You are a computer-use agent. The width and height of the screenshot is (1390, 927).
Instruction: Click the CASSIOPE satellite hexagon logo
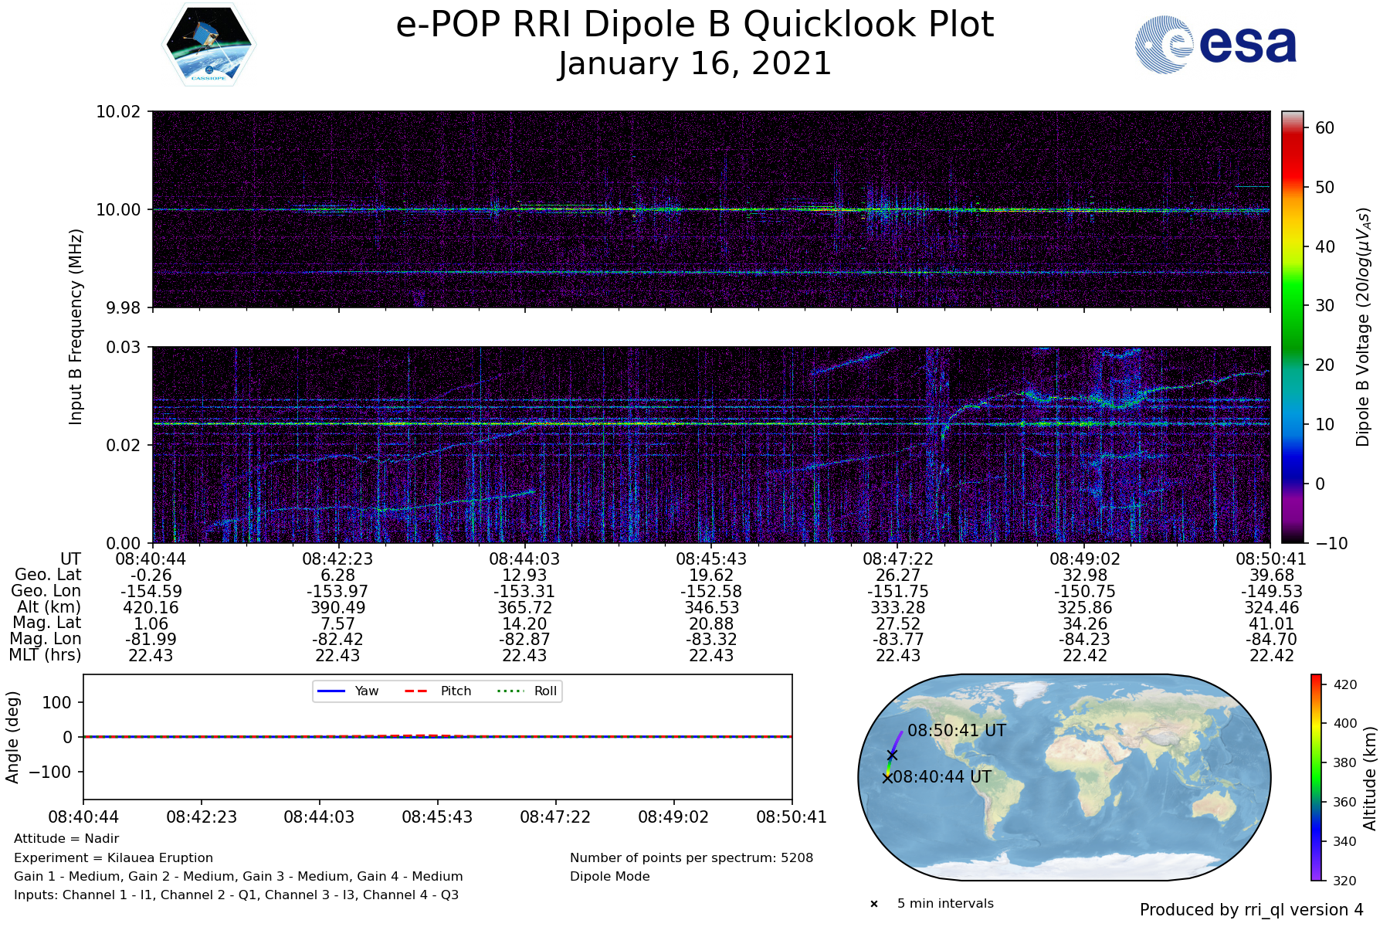click(209, 44)
